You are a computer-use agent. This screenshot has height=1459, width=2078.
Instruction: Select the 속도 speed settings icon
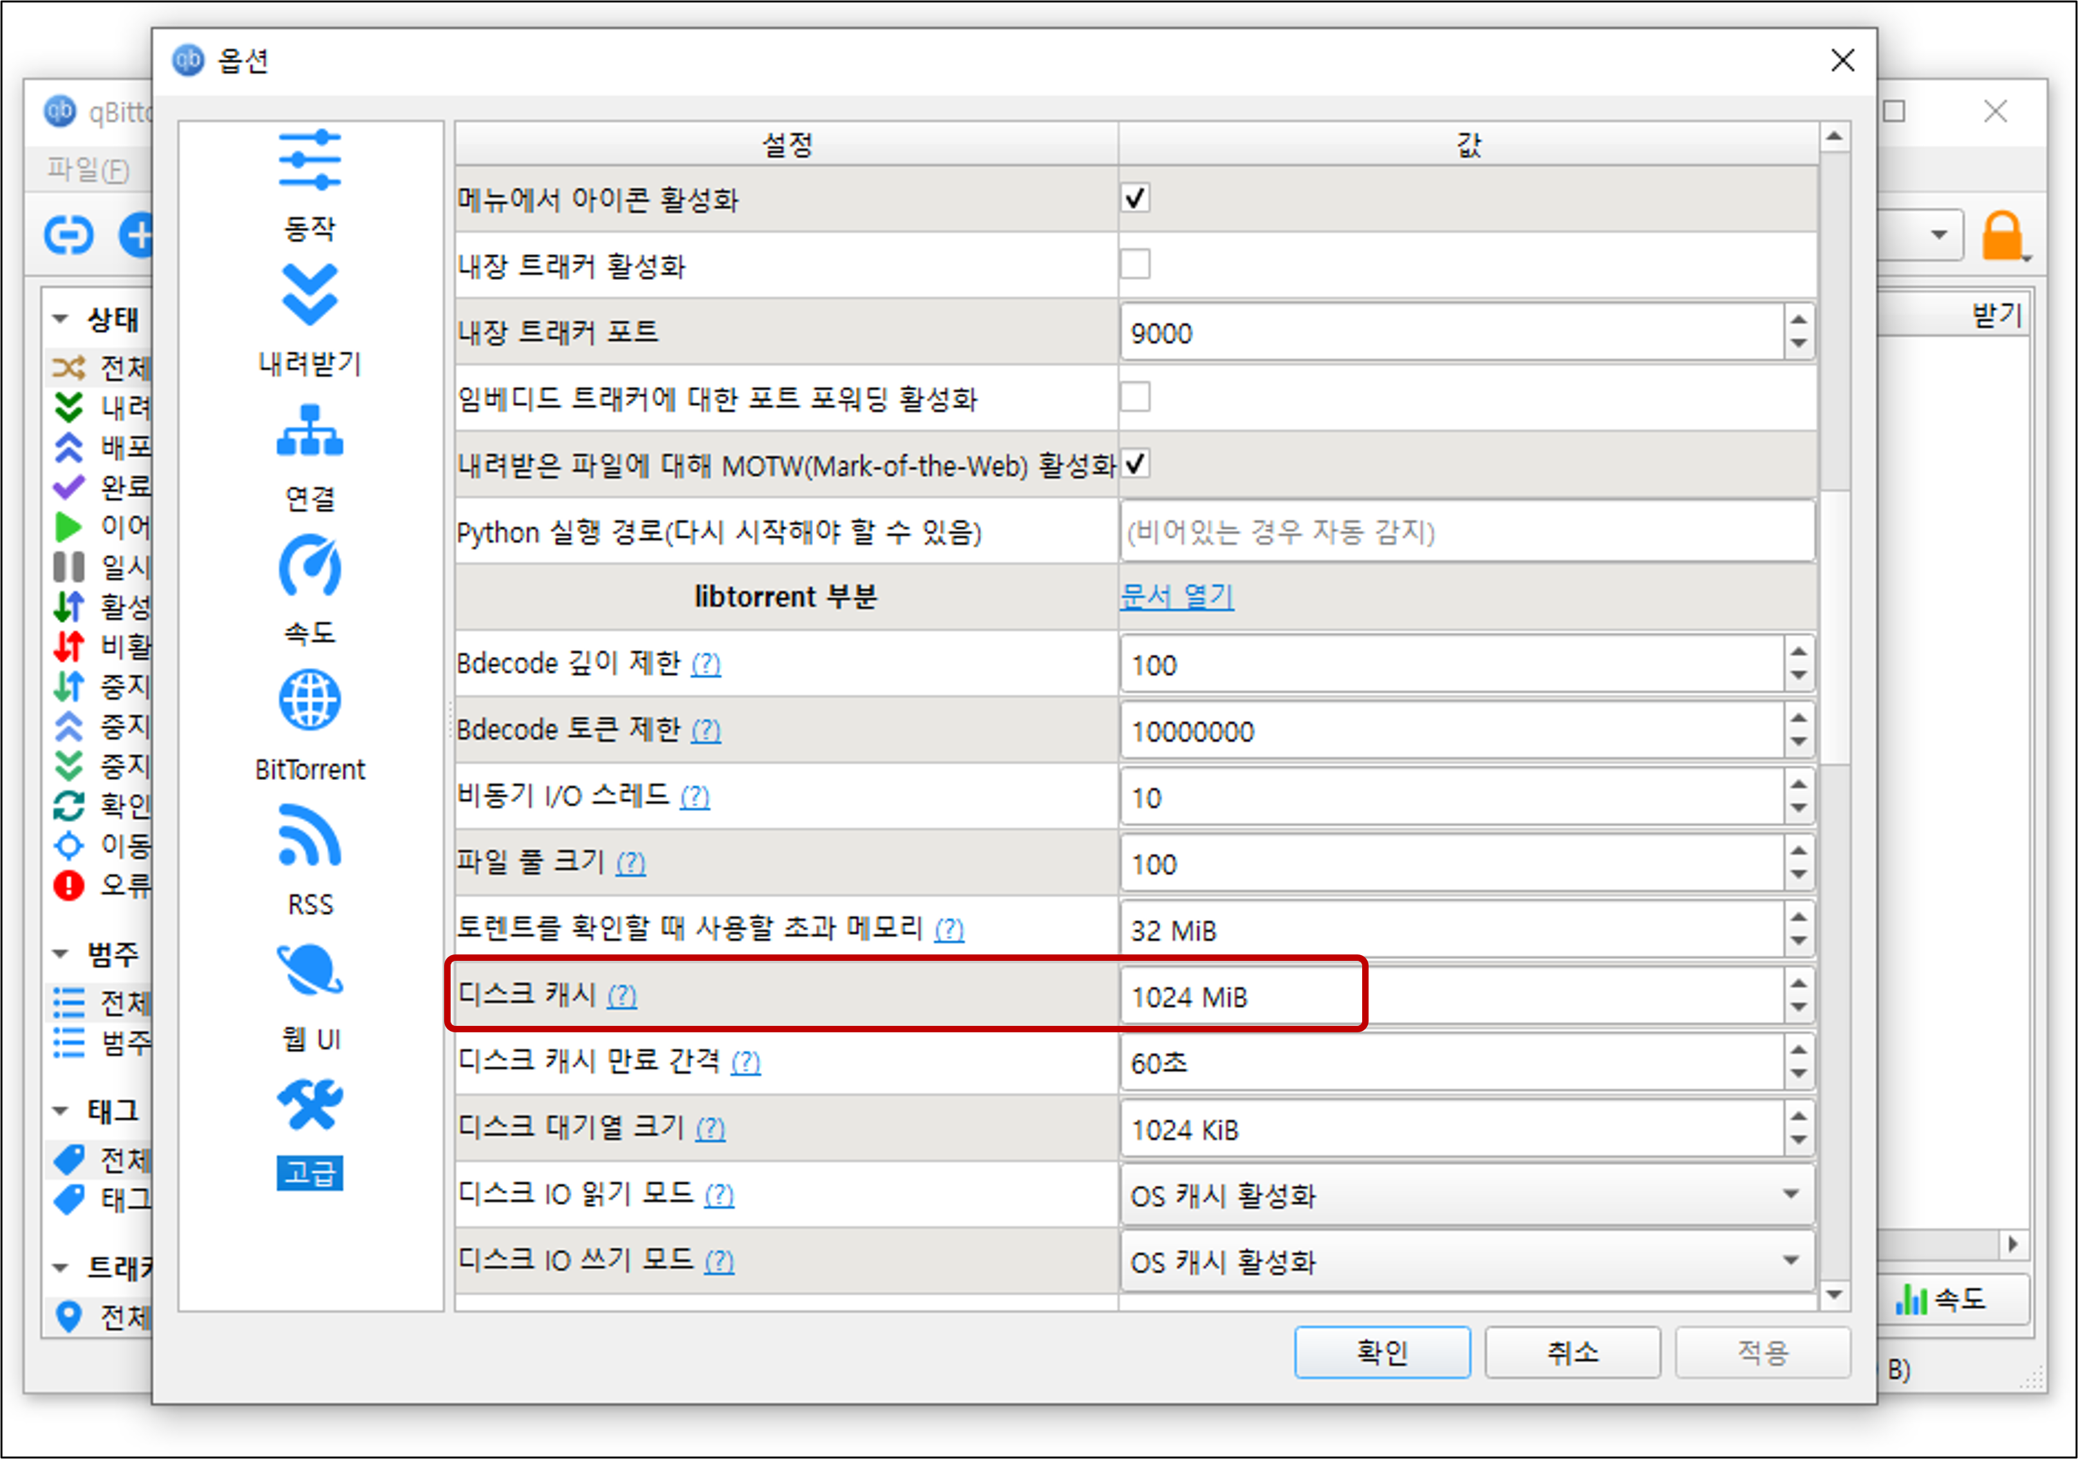click(310, 566)
